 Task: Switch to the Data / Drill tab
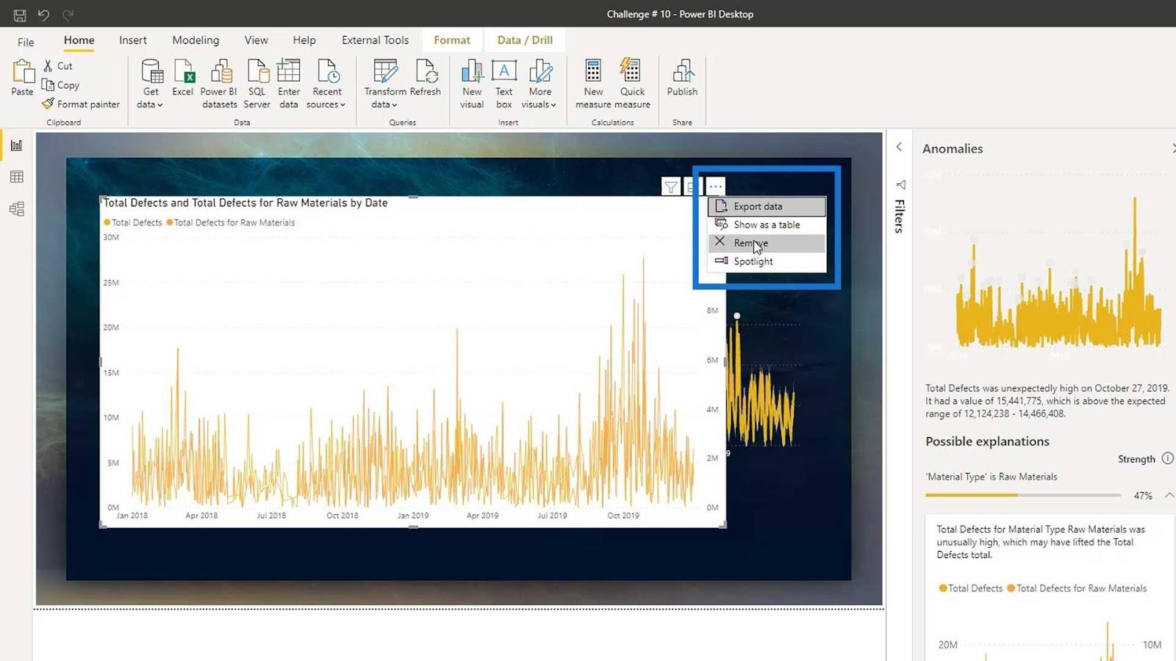(x=525, y=40)
